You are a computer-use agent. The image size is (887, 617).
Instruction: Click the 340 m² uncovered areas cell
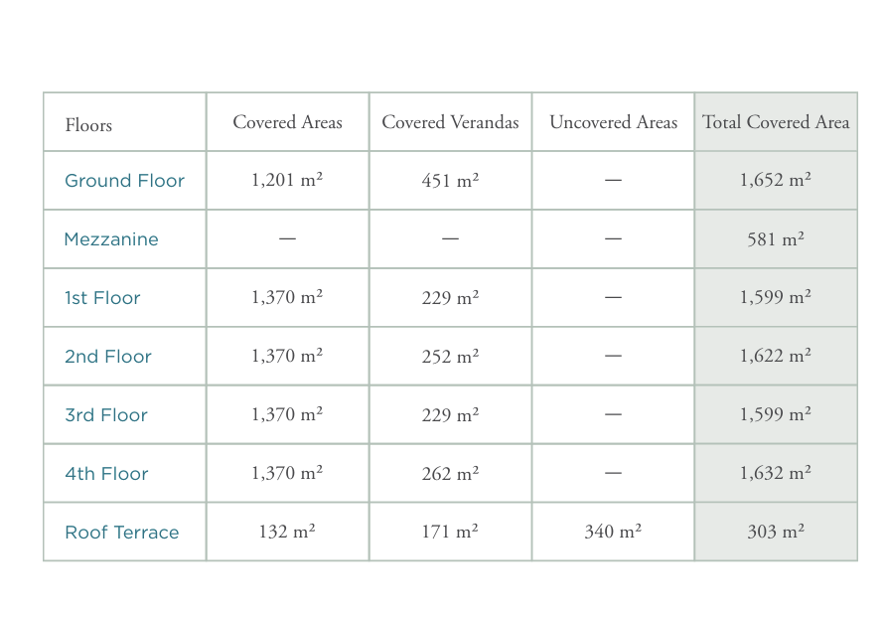point(613,532)
